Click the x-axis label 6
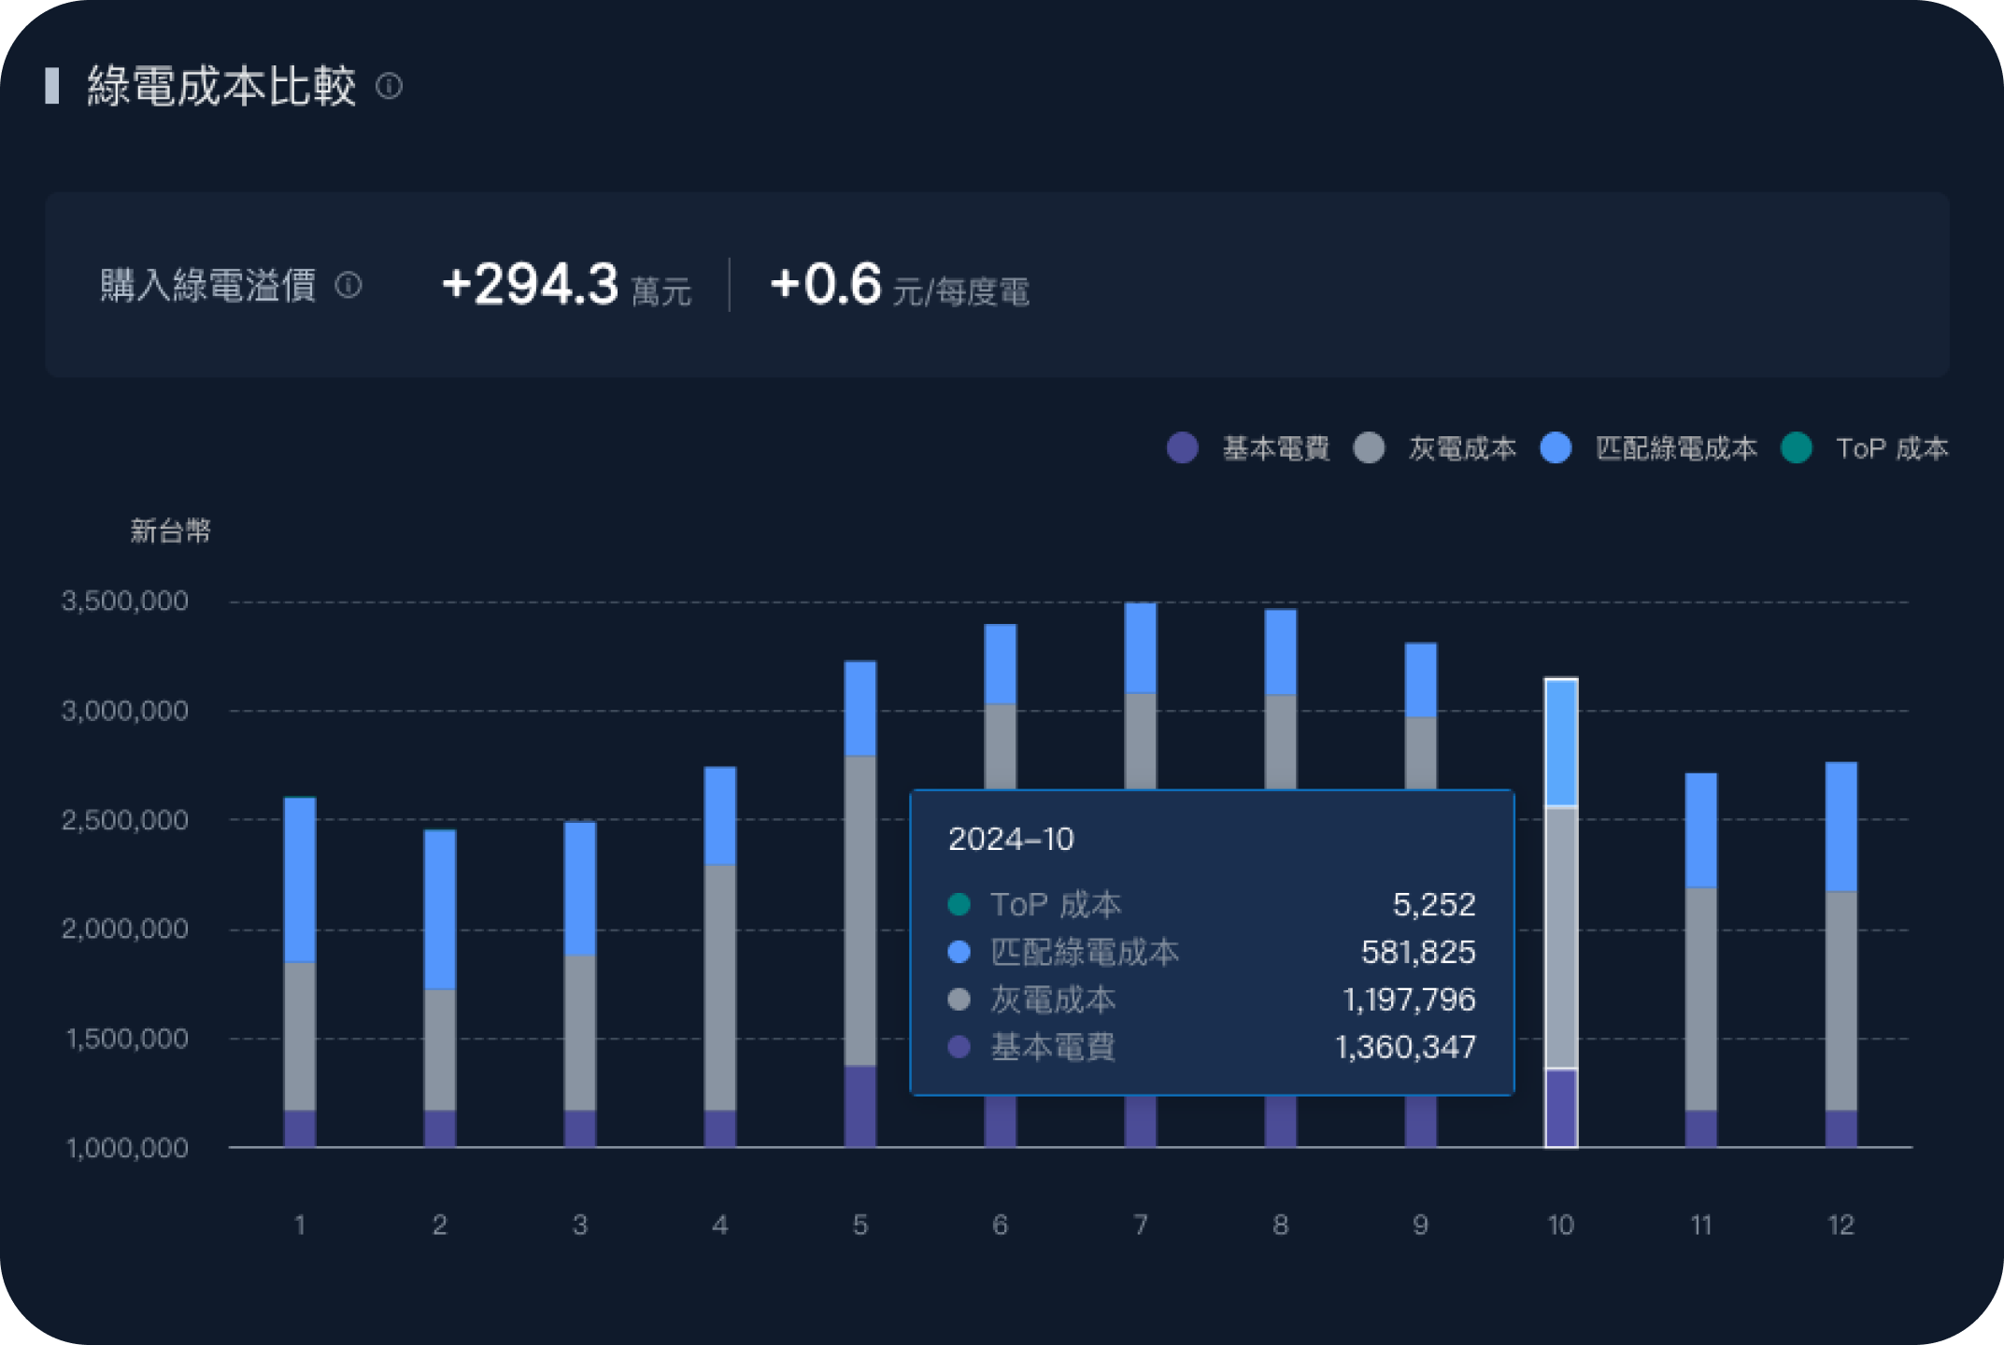 click(1000, 1225)
